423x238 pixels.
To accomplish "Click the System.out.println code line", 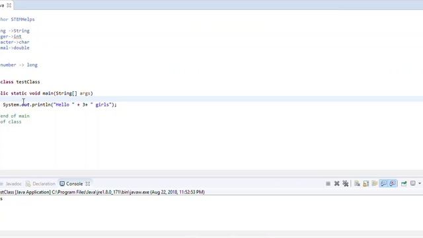I will pos(60,104).
